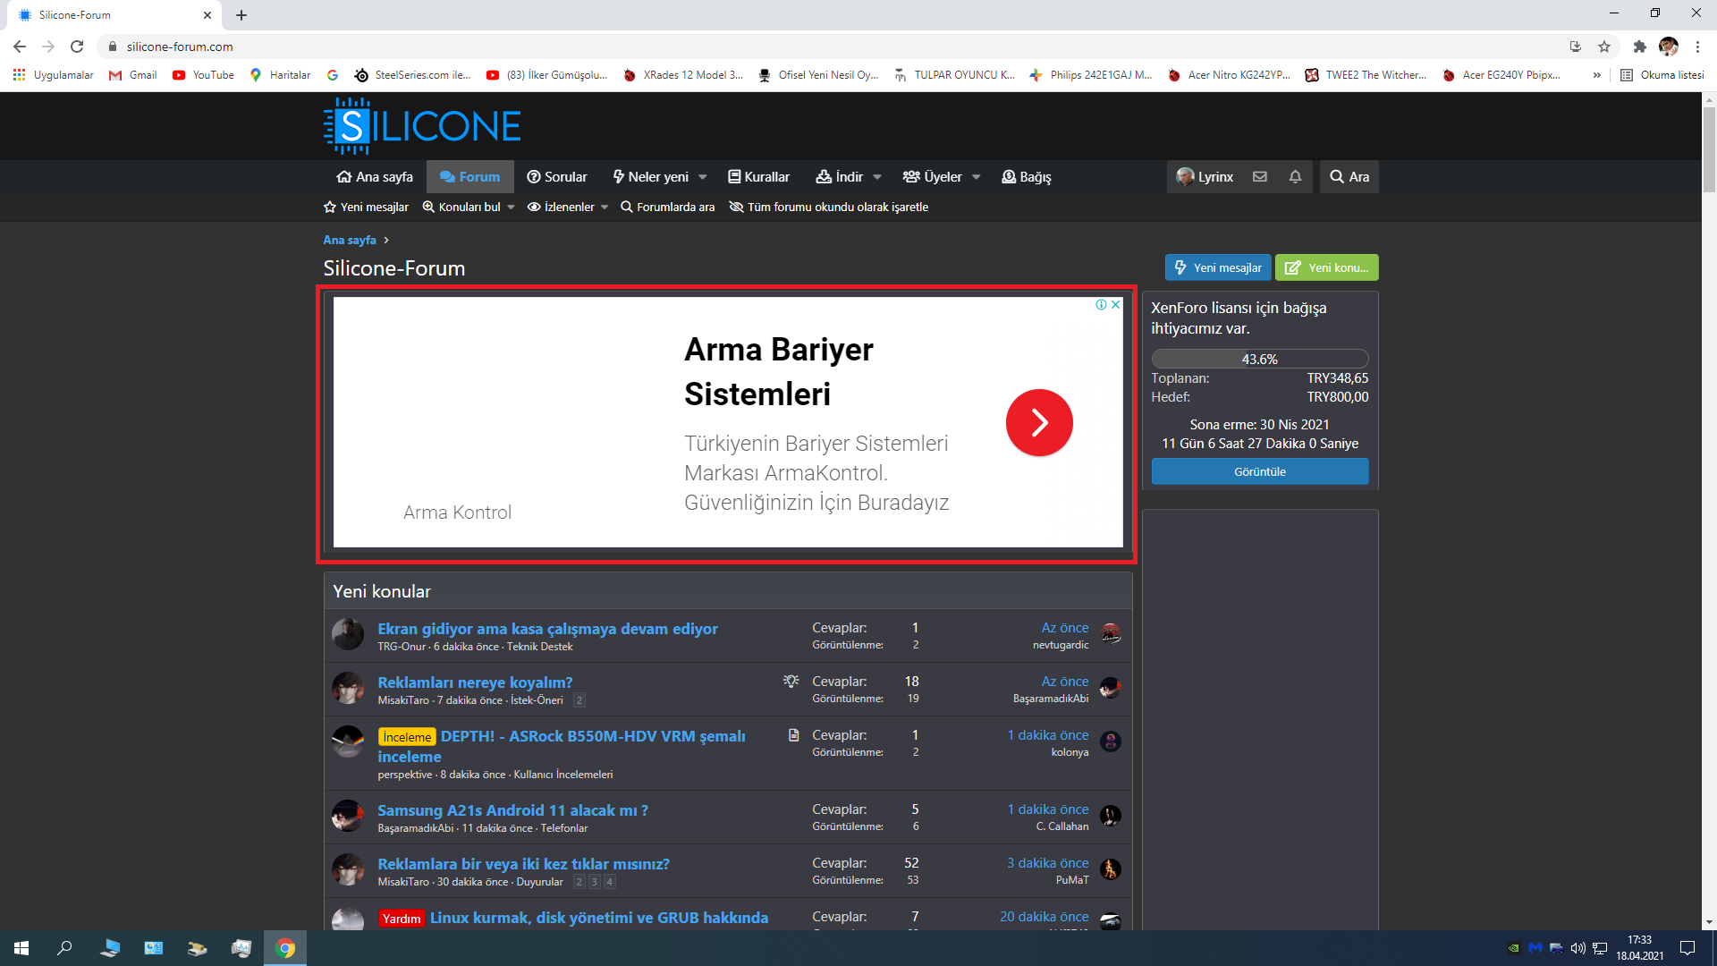Viewport: 1717px width, 966px height.
Task: Expand the Neler yeni dropdown arrow
Action: 703,177
